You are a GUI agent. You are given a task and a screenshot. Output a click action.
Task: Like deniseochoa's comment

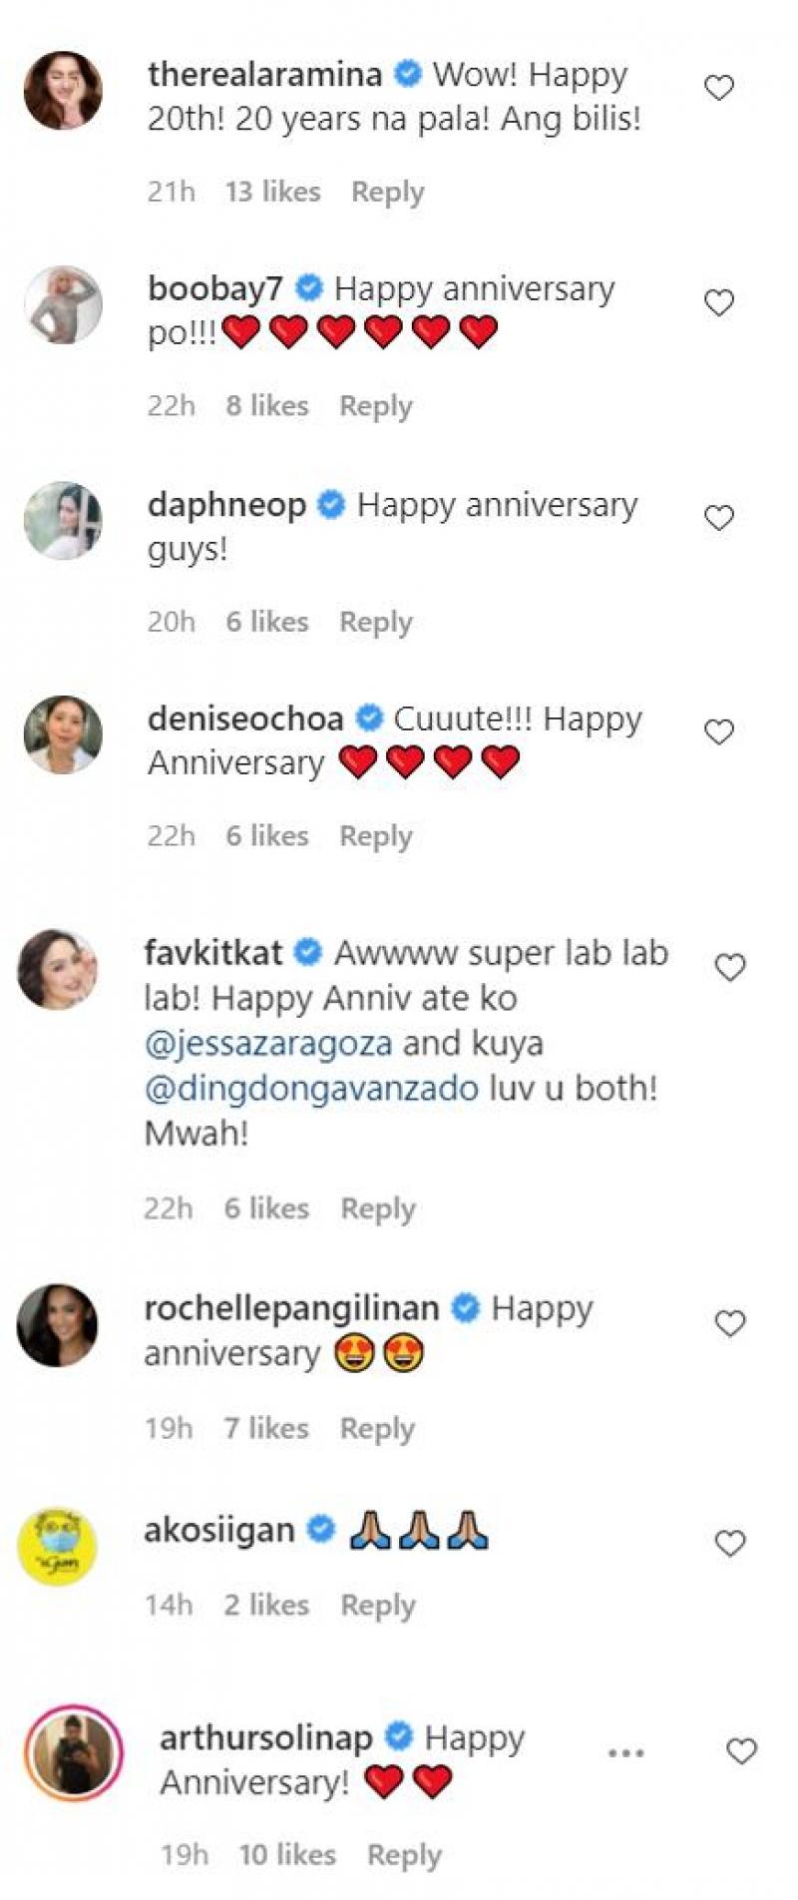719,732
